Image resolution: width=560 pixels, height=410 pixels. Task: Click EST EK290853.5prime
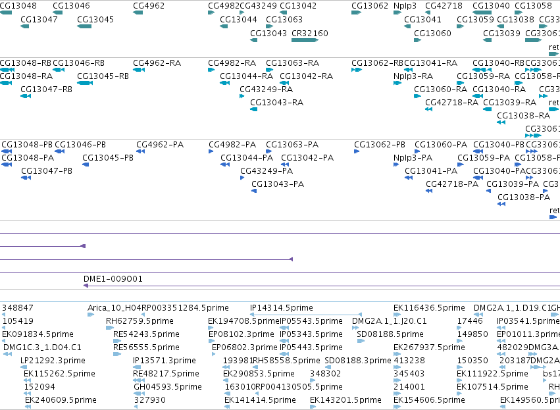click(259, 374)
